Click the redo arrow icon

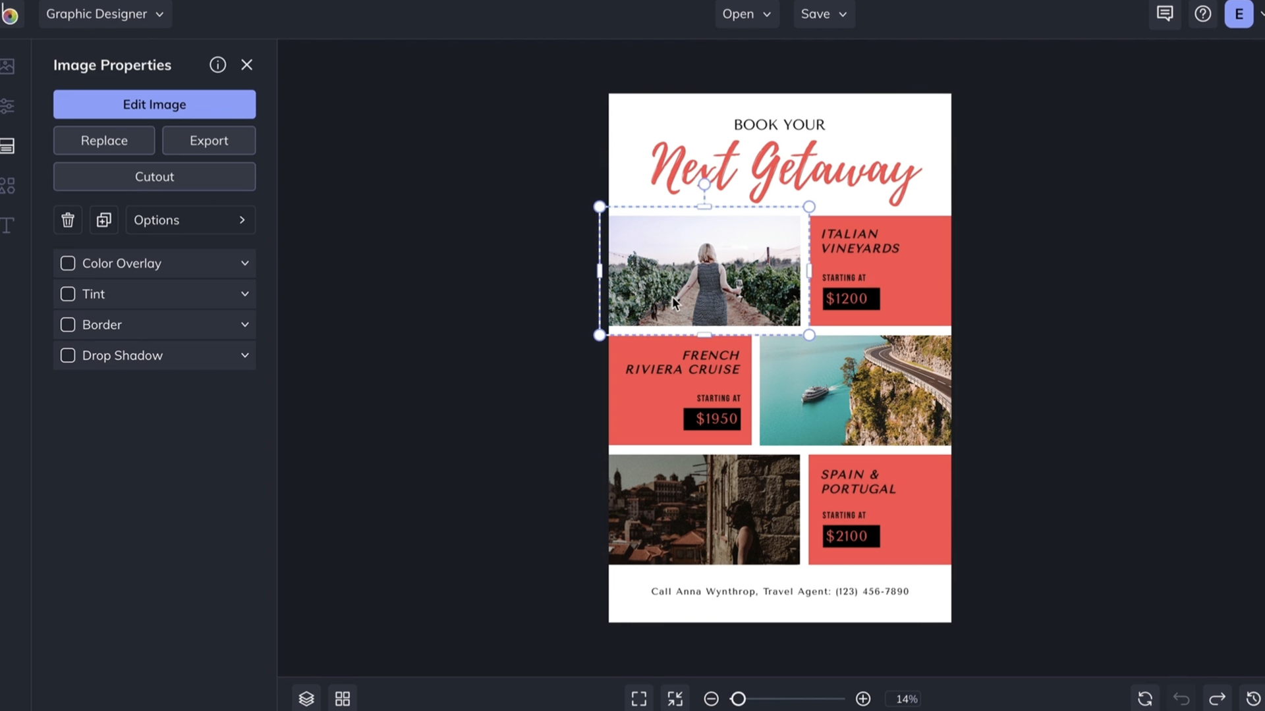(1218, 698)
